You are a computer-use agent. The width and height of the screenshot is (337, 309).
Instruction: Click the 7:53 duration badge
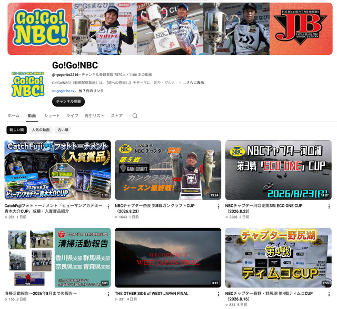[325, 283]
